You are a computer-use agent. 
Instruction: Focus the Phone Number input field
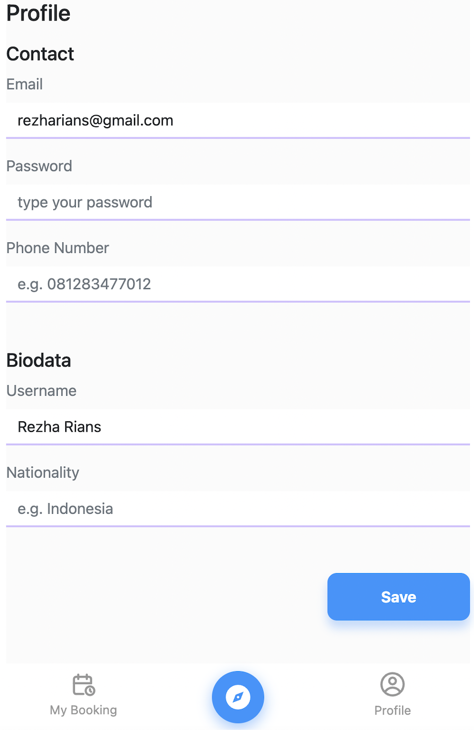238,284
